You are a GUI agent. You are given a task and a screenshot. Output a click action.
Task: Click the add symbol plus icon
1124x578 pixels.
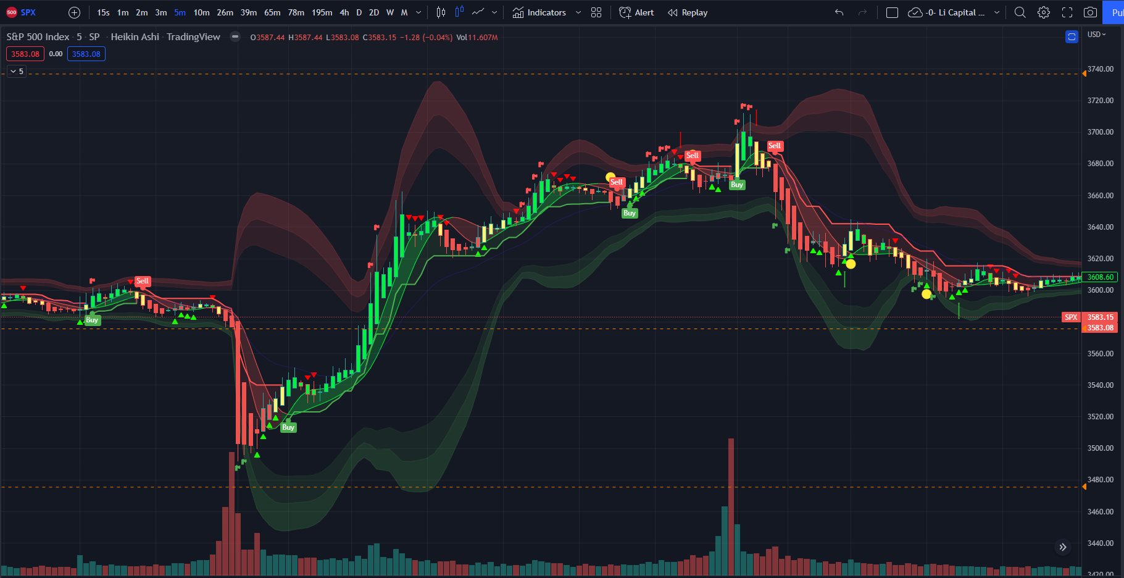pos(74,12)
